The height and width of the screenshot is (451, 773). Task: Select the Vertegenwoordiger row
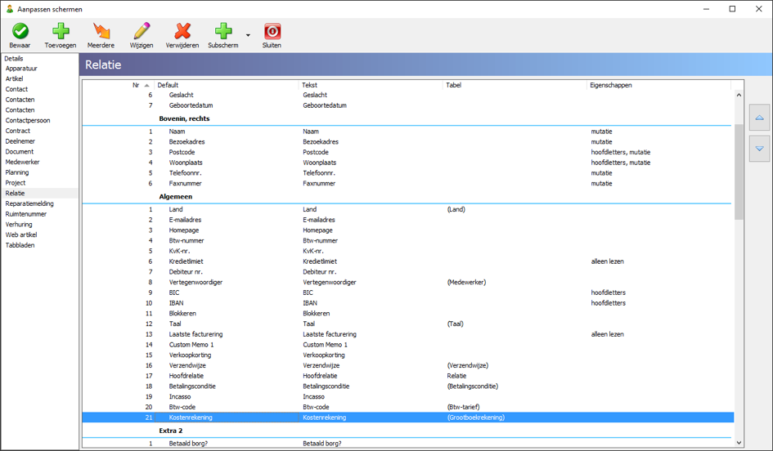407,282
